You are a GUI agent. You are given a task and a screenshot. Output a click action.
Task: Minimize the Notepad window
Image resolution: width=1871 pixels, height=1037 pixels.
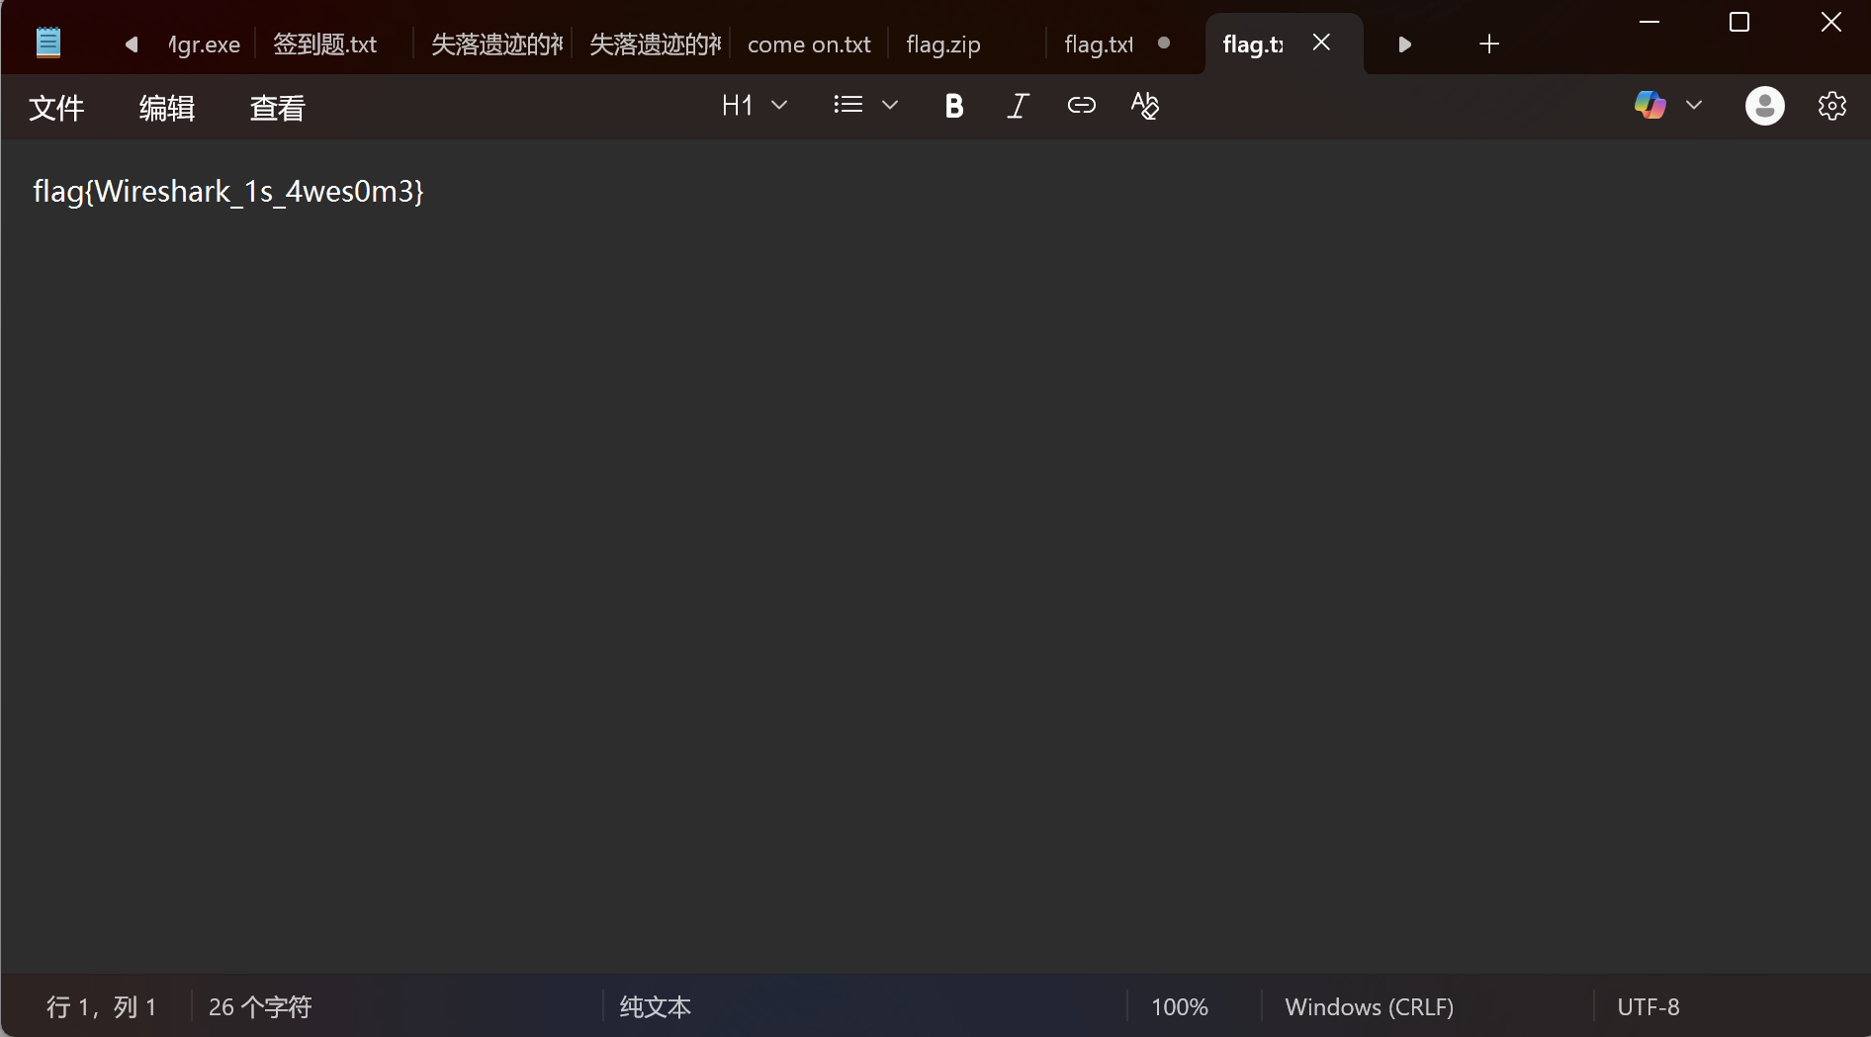coord(1649,22)
